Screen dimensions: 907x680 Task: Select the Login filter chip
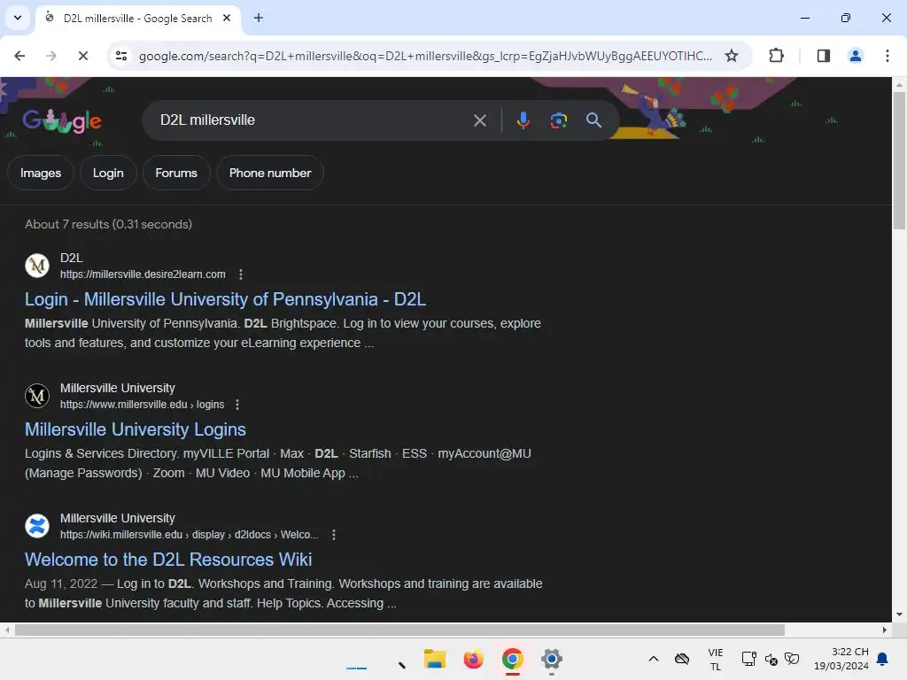(x=108, y=173)
